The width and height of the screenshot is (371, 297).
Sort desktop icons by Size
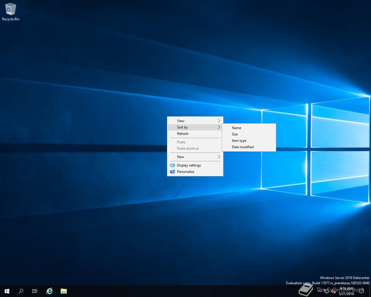click(249, 134)
